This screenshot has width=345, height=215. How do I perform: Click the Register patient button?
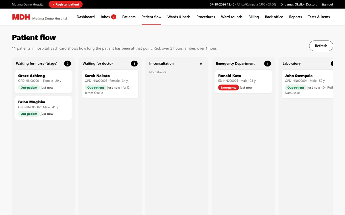pos(66,4)
